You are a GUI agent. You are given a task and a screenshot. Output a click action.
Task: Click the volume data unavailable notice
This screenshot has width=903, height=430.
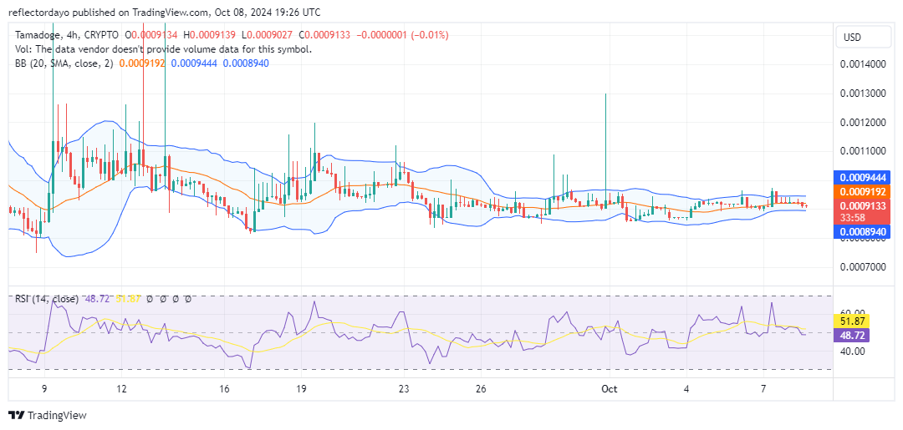(x=163, y=49)
